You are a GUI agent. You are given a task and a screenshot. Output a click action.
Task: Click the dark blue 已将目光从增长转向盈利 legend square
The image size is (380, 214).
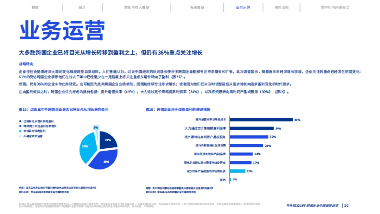[x=20, y=121]
